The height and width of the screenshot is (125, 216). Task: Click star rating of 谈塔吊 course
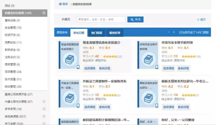(x=189, y=57)
